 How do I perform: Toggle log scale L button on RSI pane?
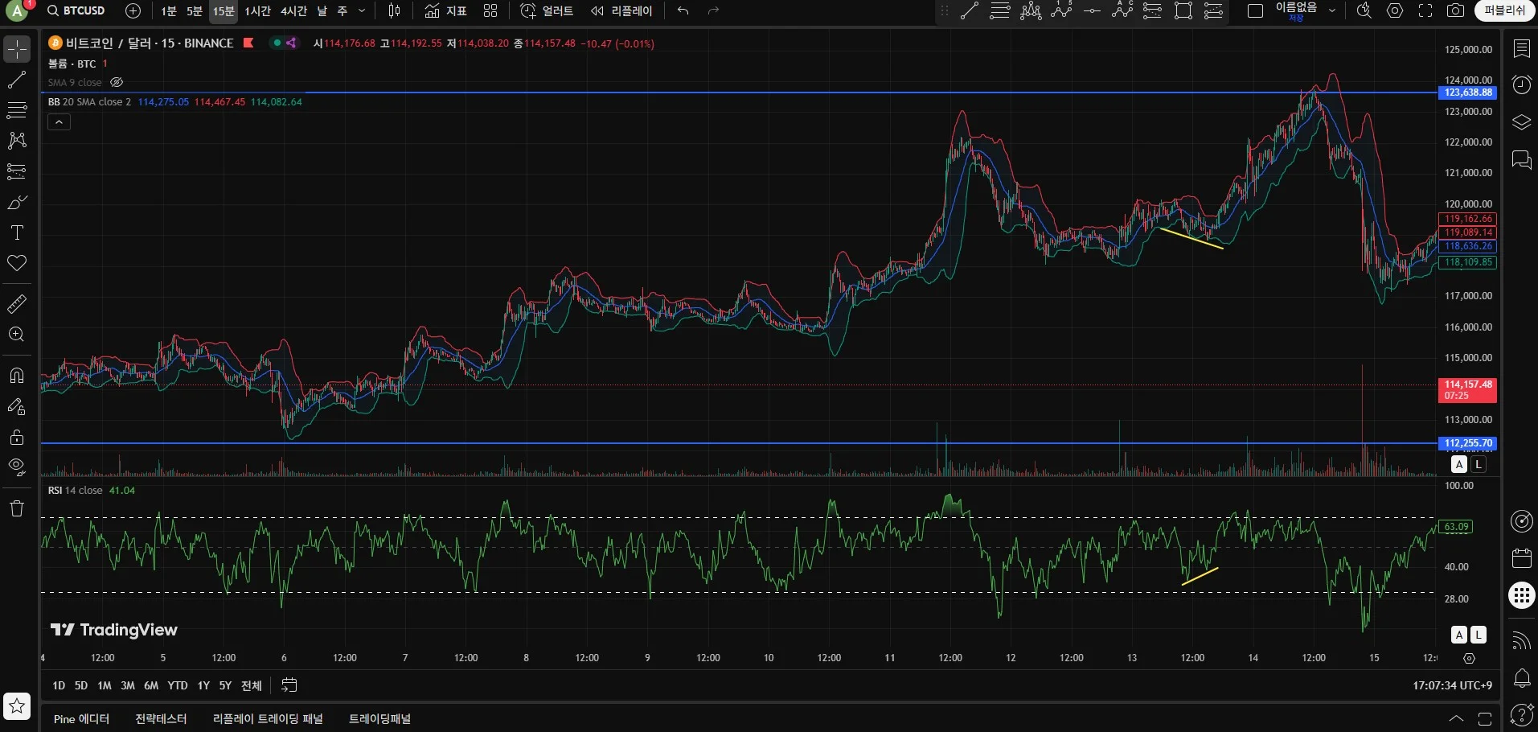(1479, 635)
